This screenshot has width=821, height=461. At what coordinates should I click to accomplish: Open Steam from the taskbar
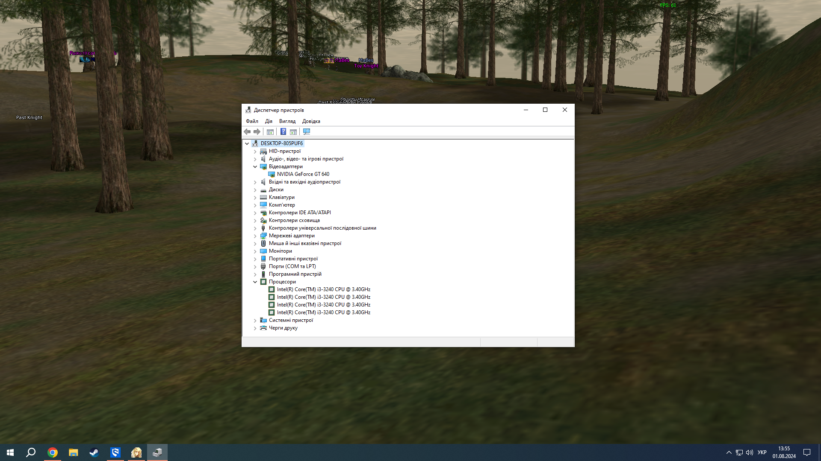94,452
